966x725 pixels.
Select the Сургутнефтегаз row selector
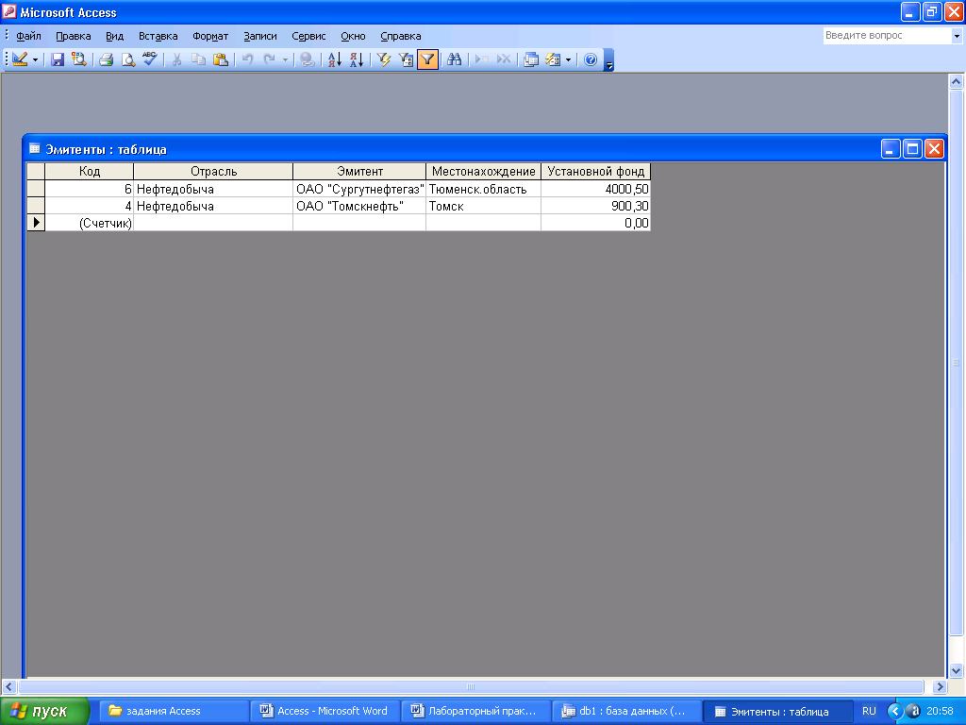pyautogui.click(x=36, y=189)
